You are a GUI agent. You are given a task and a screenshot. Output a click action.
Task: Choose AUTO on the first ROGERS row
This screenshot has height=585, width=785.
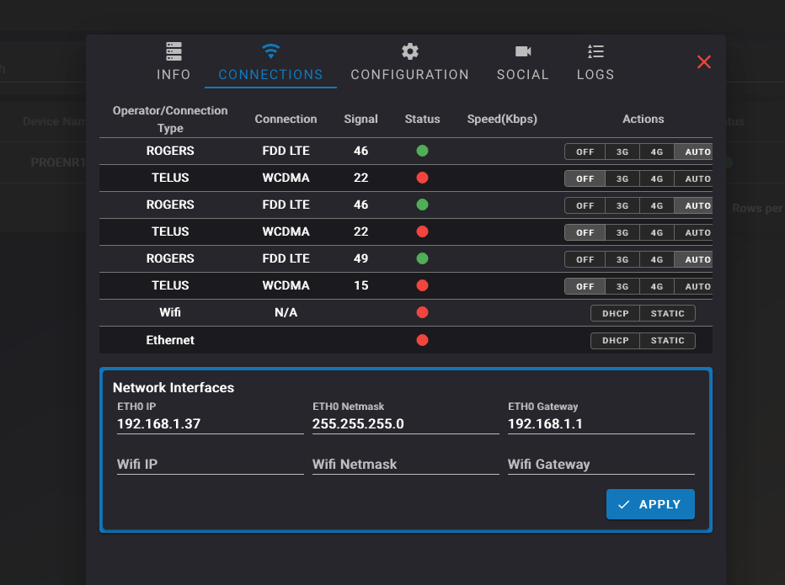click(693, 152)
